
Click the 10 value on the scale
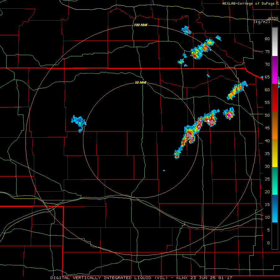(267, 217)
